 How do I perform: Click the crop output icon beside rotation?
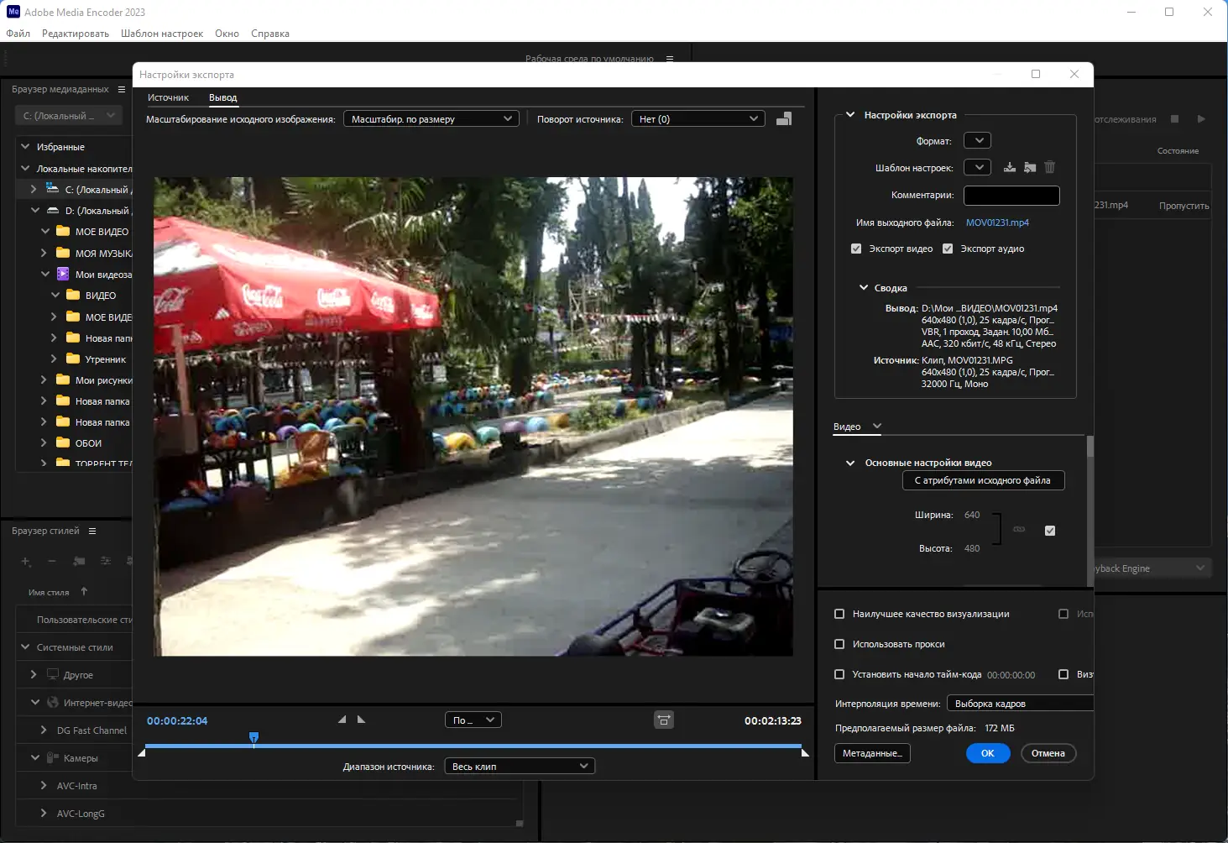pos(784,119)
